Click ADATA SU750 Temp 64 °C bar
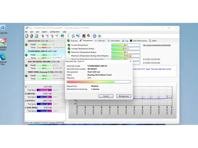The width and height of the screenshot is (198, 148). [x=44, y=47]
